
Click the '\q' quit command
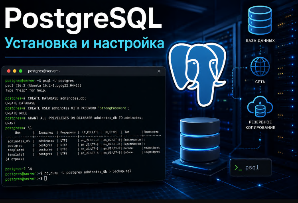coord(30,168)
